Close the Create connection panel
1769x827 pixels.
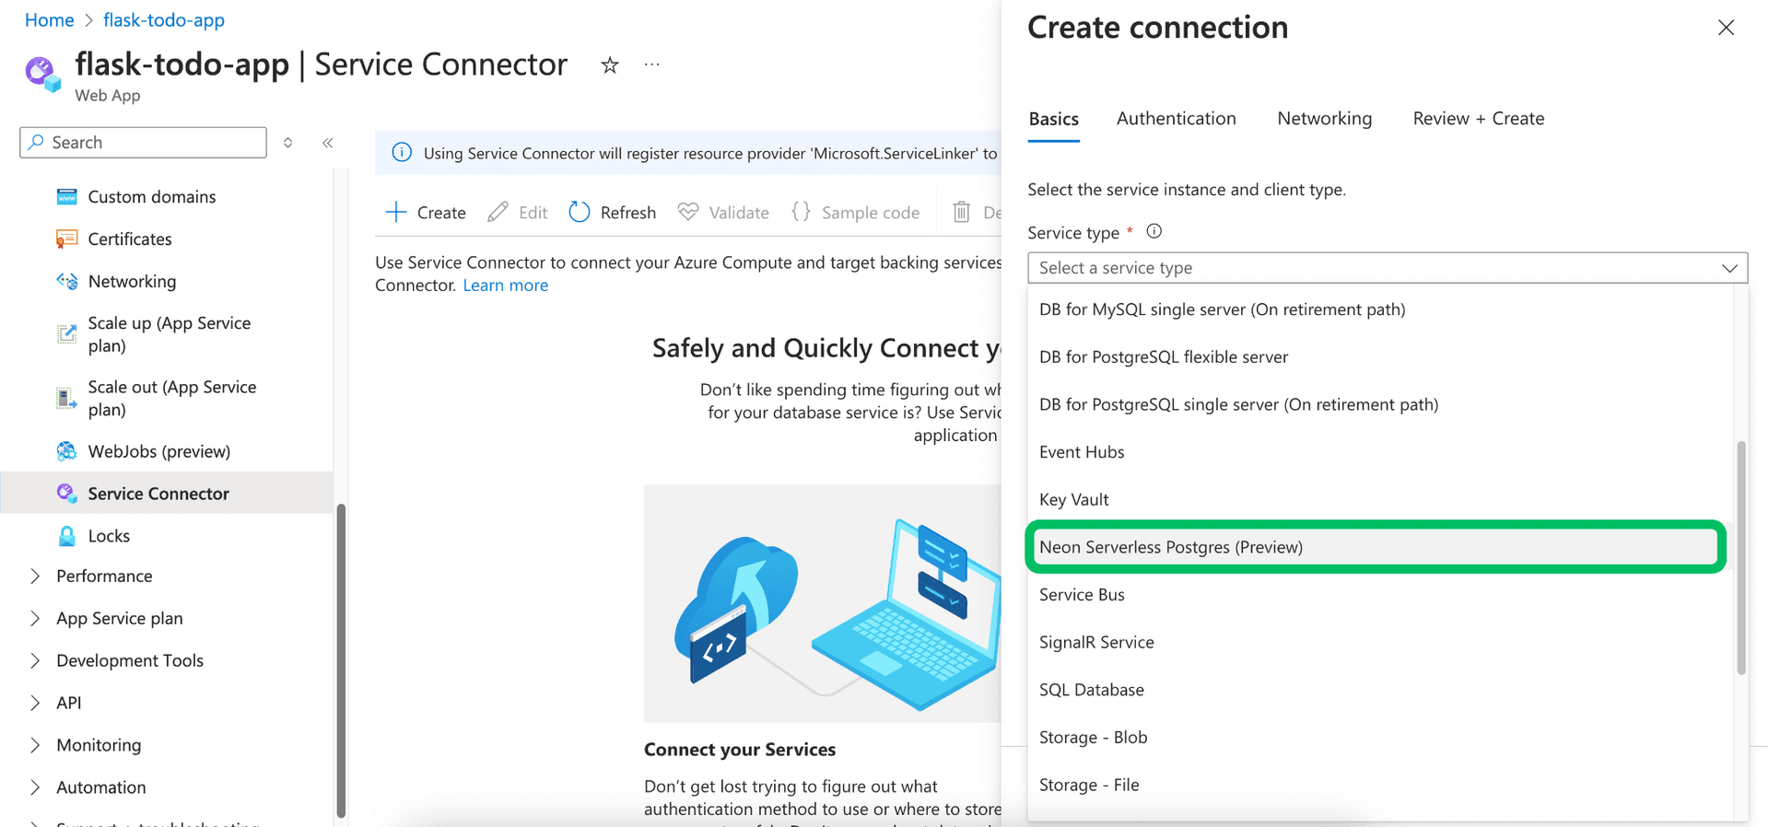click(1726, 28)
